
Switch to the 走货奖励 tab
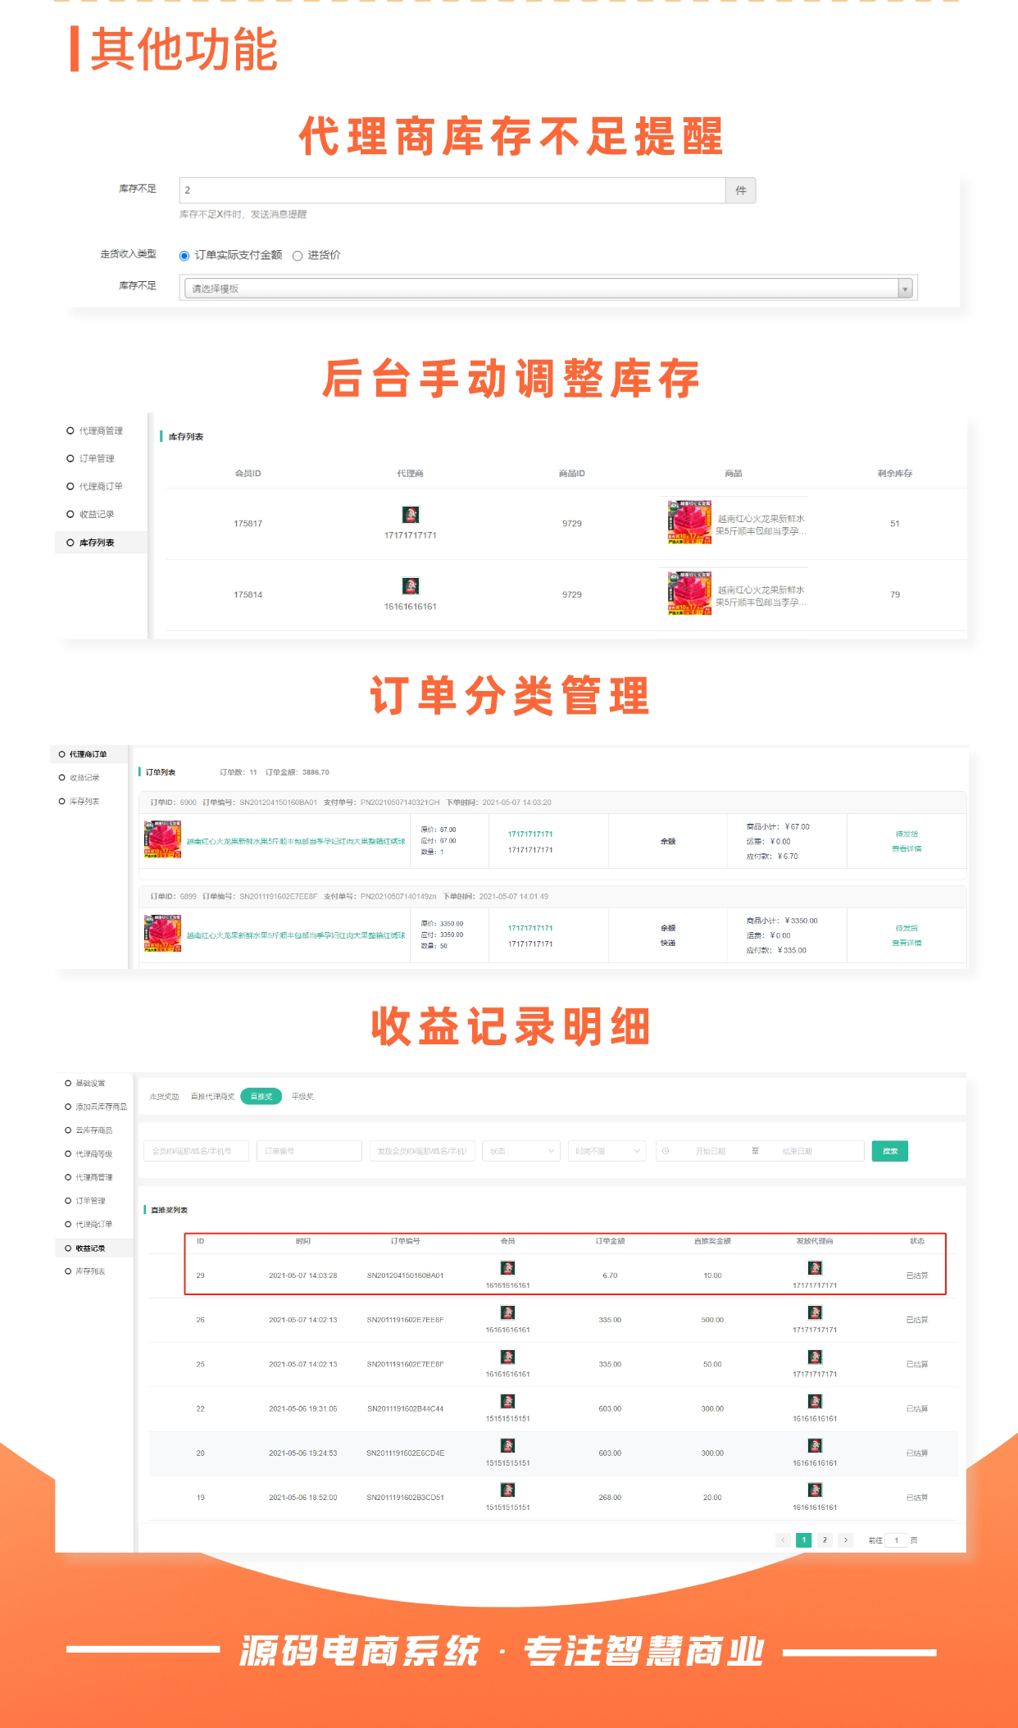click(x=164, y=1096)
